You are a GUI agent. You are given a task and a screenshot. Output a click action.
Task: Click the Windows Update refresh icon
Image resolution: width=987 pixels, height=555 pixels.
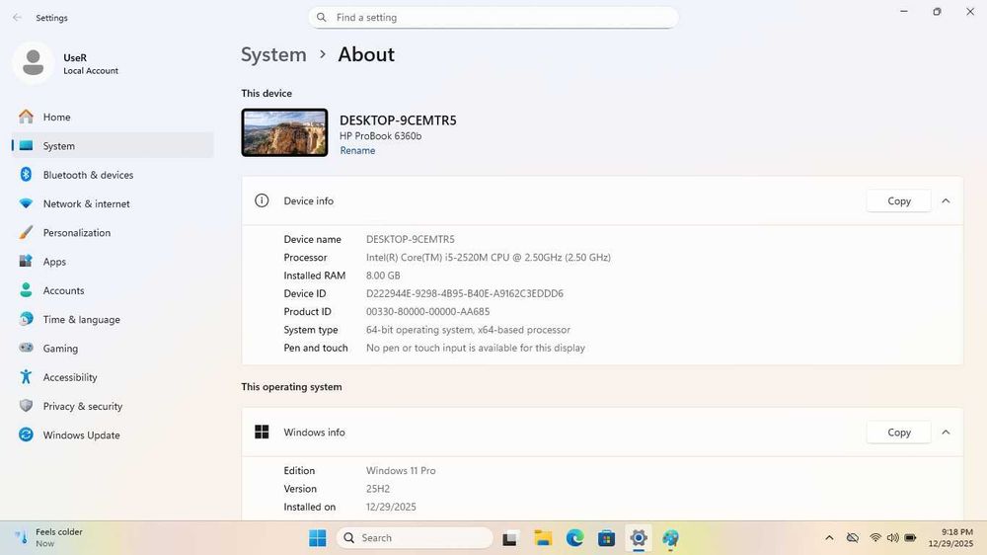tap(26, 435)
